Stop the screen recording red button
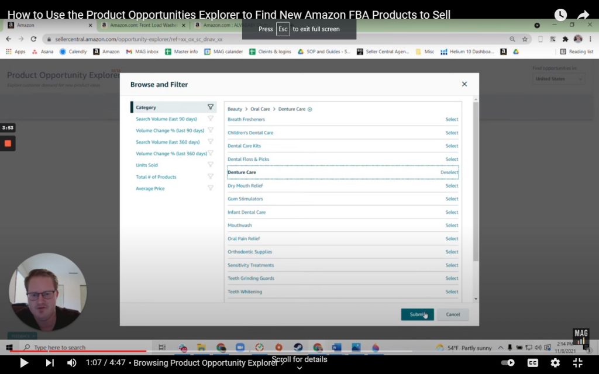599x374 pixels. 8,144
